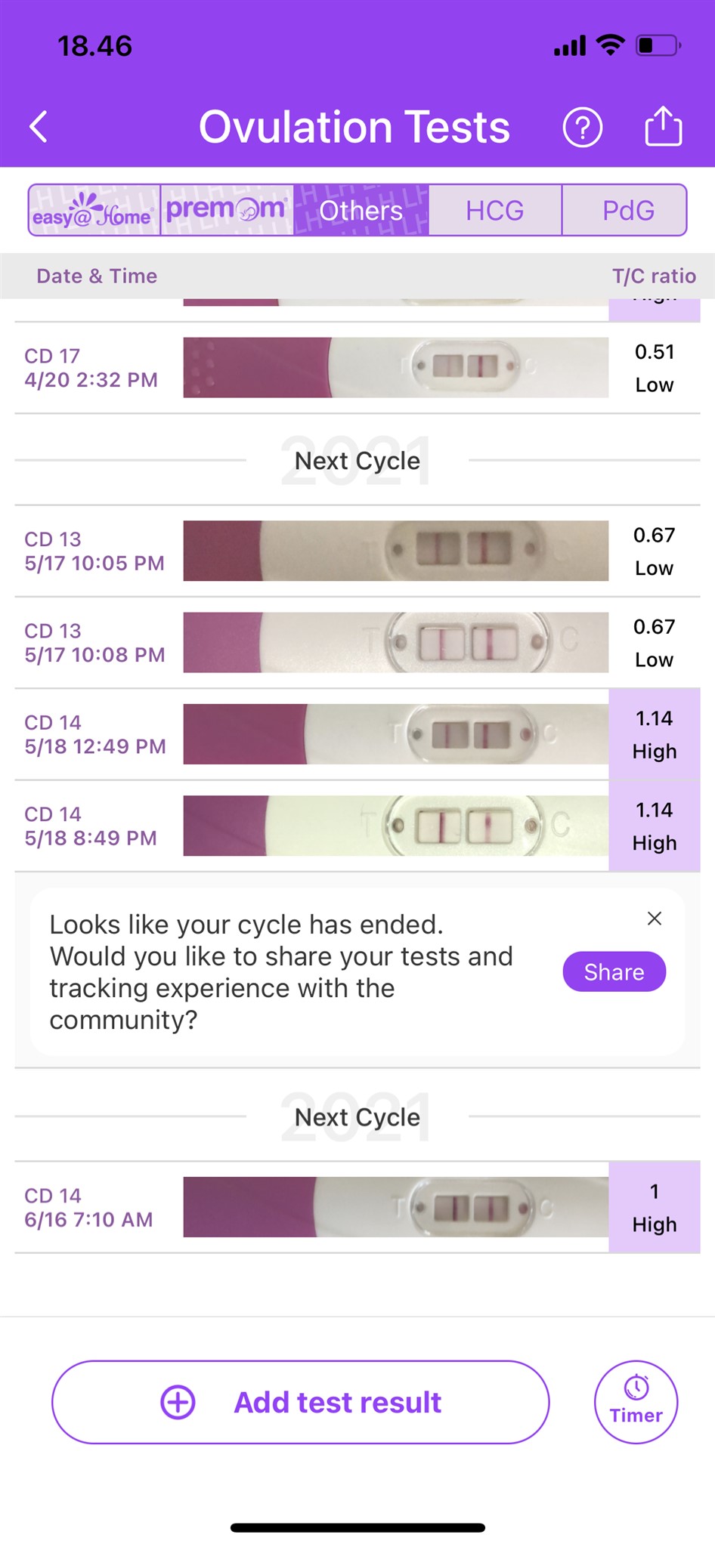Switch to the Premom brand tab
The height and width of the screenshot is (1547, 715).
tap(227, 211)
